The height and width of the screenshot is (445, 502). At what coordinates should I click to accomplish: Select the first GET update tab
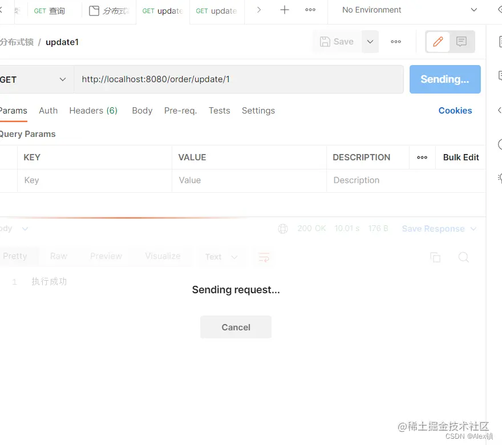click(163, 11)
